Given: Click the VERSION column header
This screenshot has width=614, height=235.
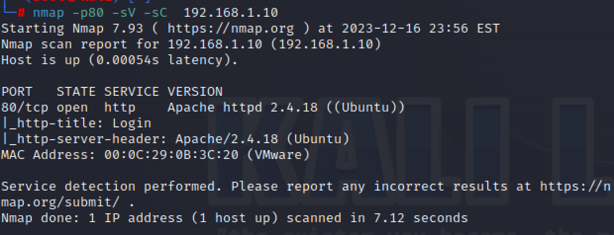Looking at the screenshot, I should (195, 91).
